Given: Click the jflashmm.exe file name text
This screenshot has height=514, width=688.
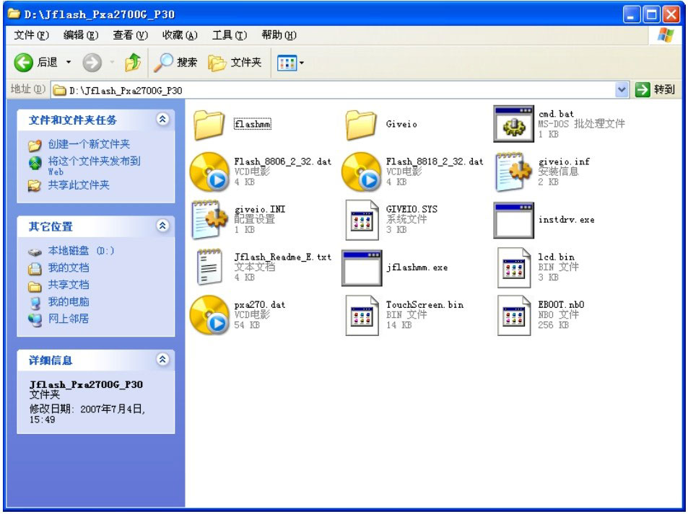Looking at the screenshot, I should coord(417,267).
